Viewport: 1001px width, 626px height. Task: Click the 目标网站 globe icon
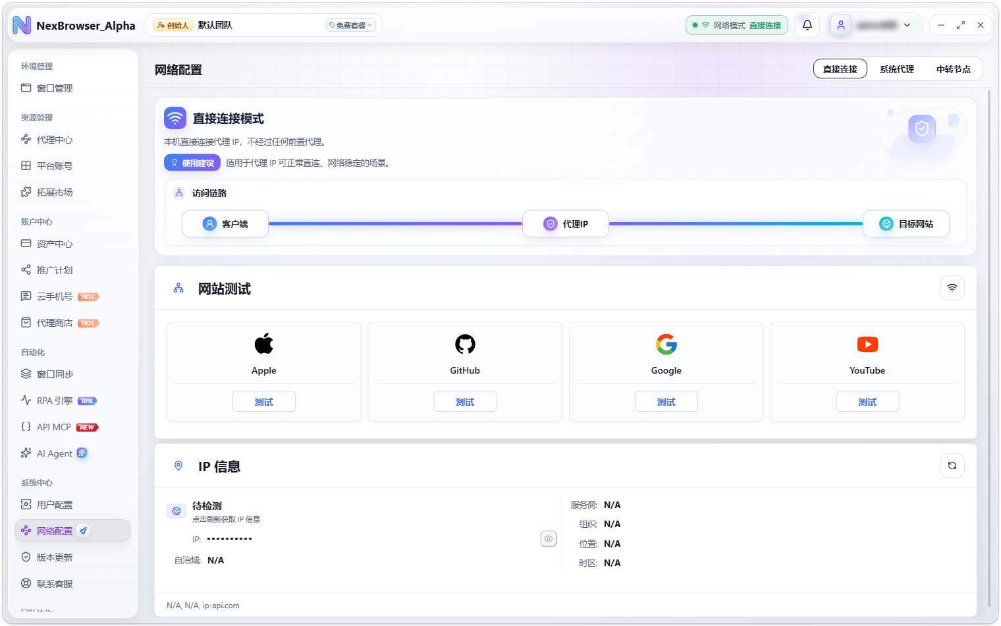pyautogui.click(x=886, y=224)
